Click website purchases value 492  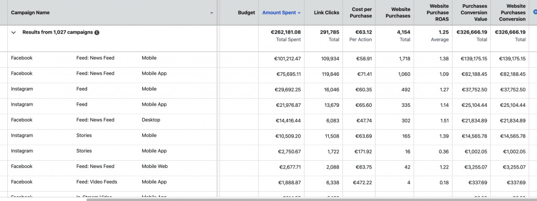(406, 90)
